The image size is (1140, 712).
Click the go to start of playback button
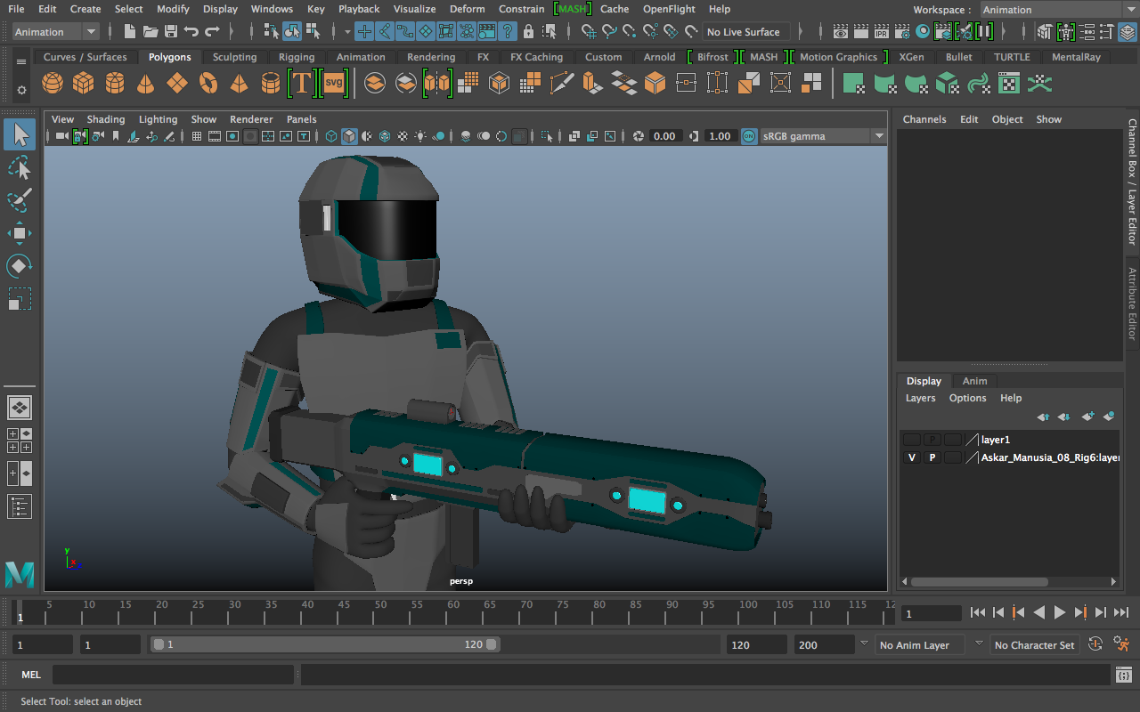click(978, 612)
